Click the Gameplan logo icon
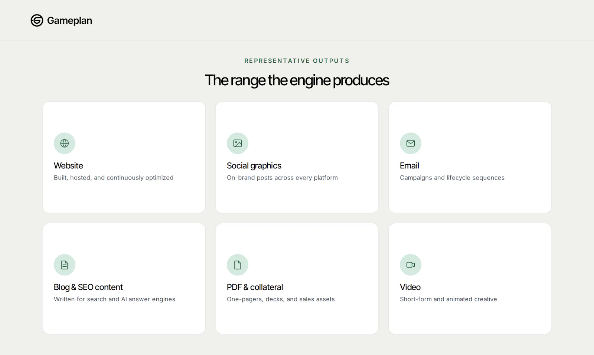 pyautogui.click(x=37, y=20)
